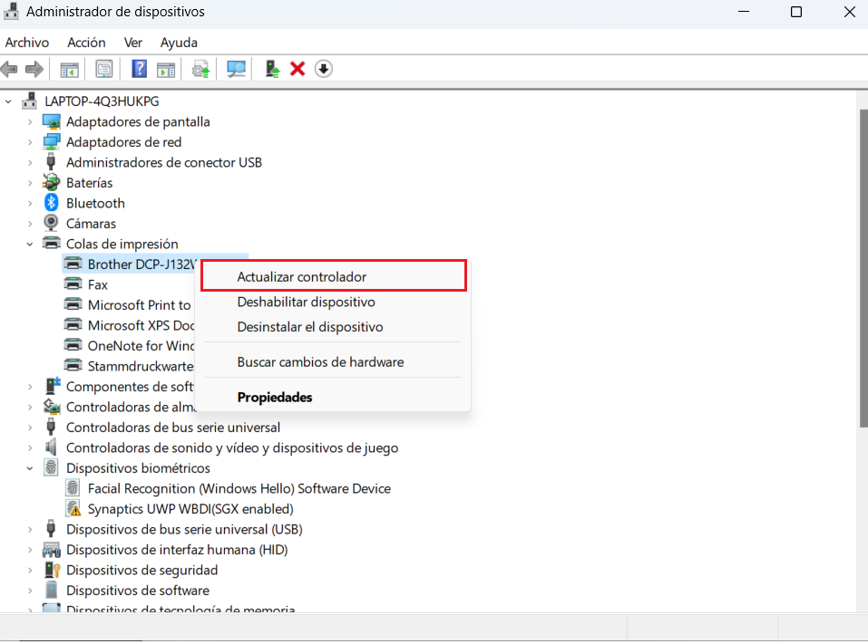Click the Synaptics warning device icon
Viewport: 868px width, 644px height.
(73, 508)
